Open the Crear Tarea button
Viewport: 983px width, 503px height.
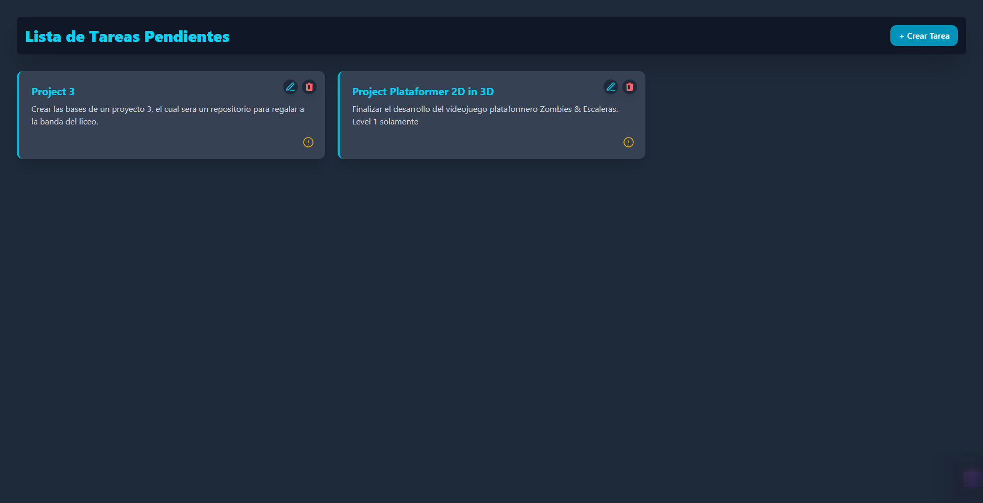(924, 36)
